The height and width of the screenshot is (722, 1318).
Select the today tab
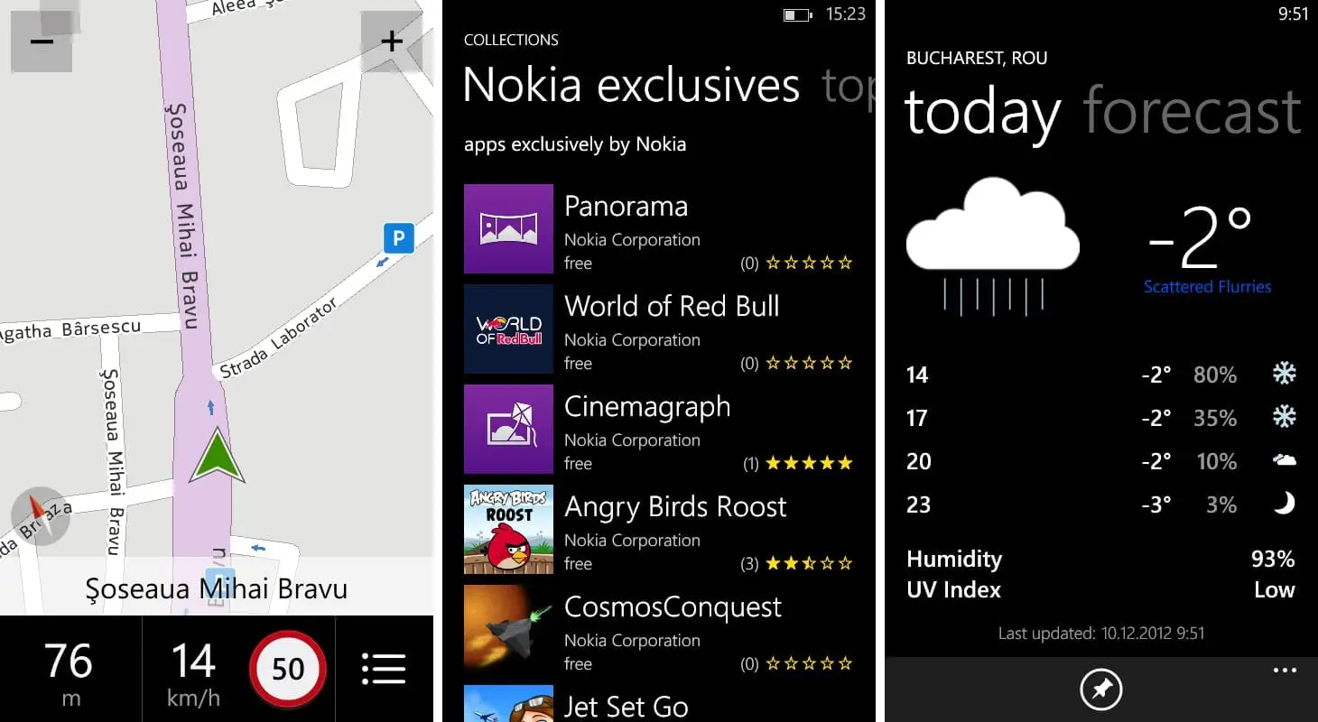982,112
